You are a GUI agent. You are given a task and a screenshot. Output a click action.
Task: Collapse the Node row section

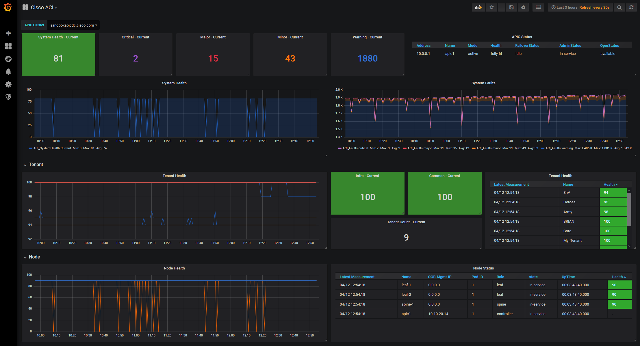coord(34,257)
